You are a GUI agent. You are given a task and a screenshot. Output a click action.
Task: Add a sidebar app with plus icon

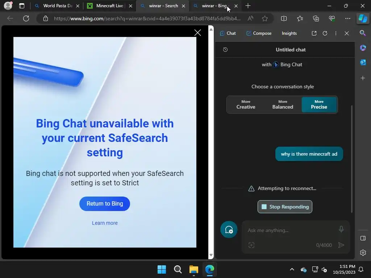[363, 78]
